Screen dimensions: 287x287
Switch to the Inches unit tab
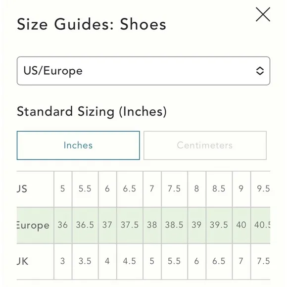coord(78,145)
